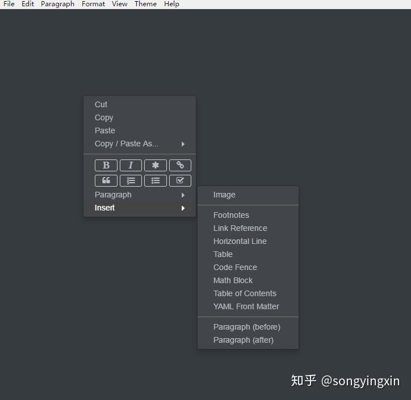The height and width of the screenshot is (400, 411).
Task: Expand the Copy / Paste As submenu arrow
Action: click(183, 144)
